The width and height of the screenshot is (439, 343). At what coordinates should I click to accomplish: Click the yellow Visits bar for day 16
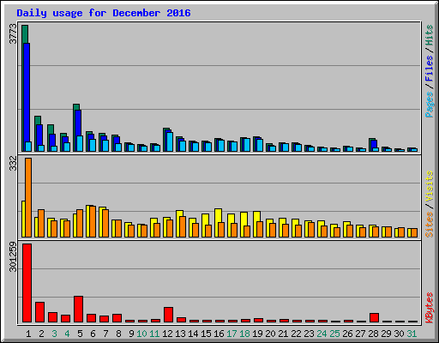(x=217, y=223)
